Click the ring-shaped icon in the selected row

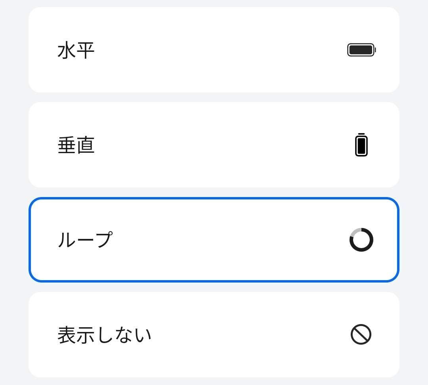361,239
